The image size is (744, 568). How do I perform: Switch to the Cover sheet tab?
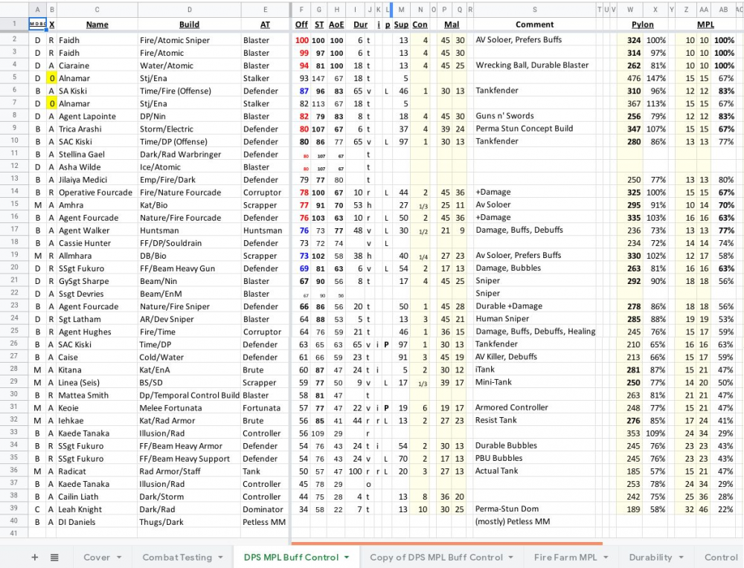(x=97, y=558)
